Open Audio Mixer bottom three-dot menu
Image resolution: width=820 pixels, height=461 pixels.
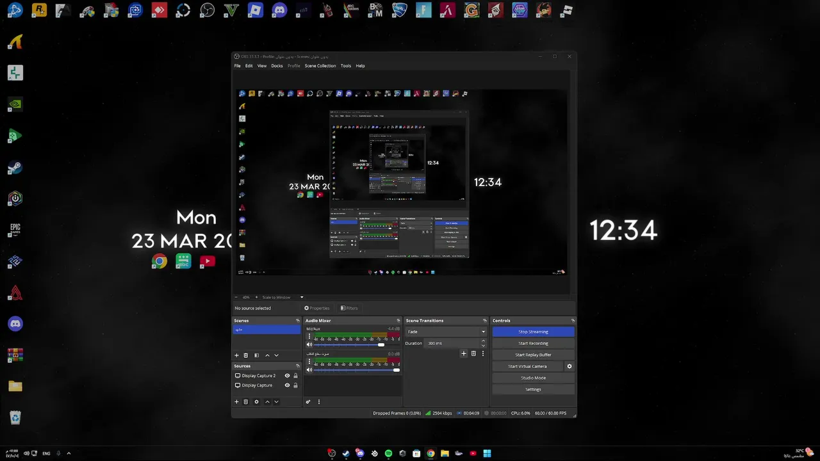(318, 402)
